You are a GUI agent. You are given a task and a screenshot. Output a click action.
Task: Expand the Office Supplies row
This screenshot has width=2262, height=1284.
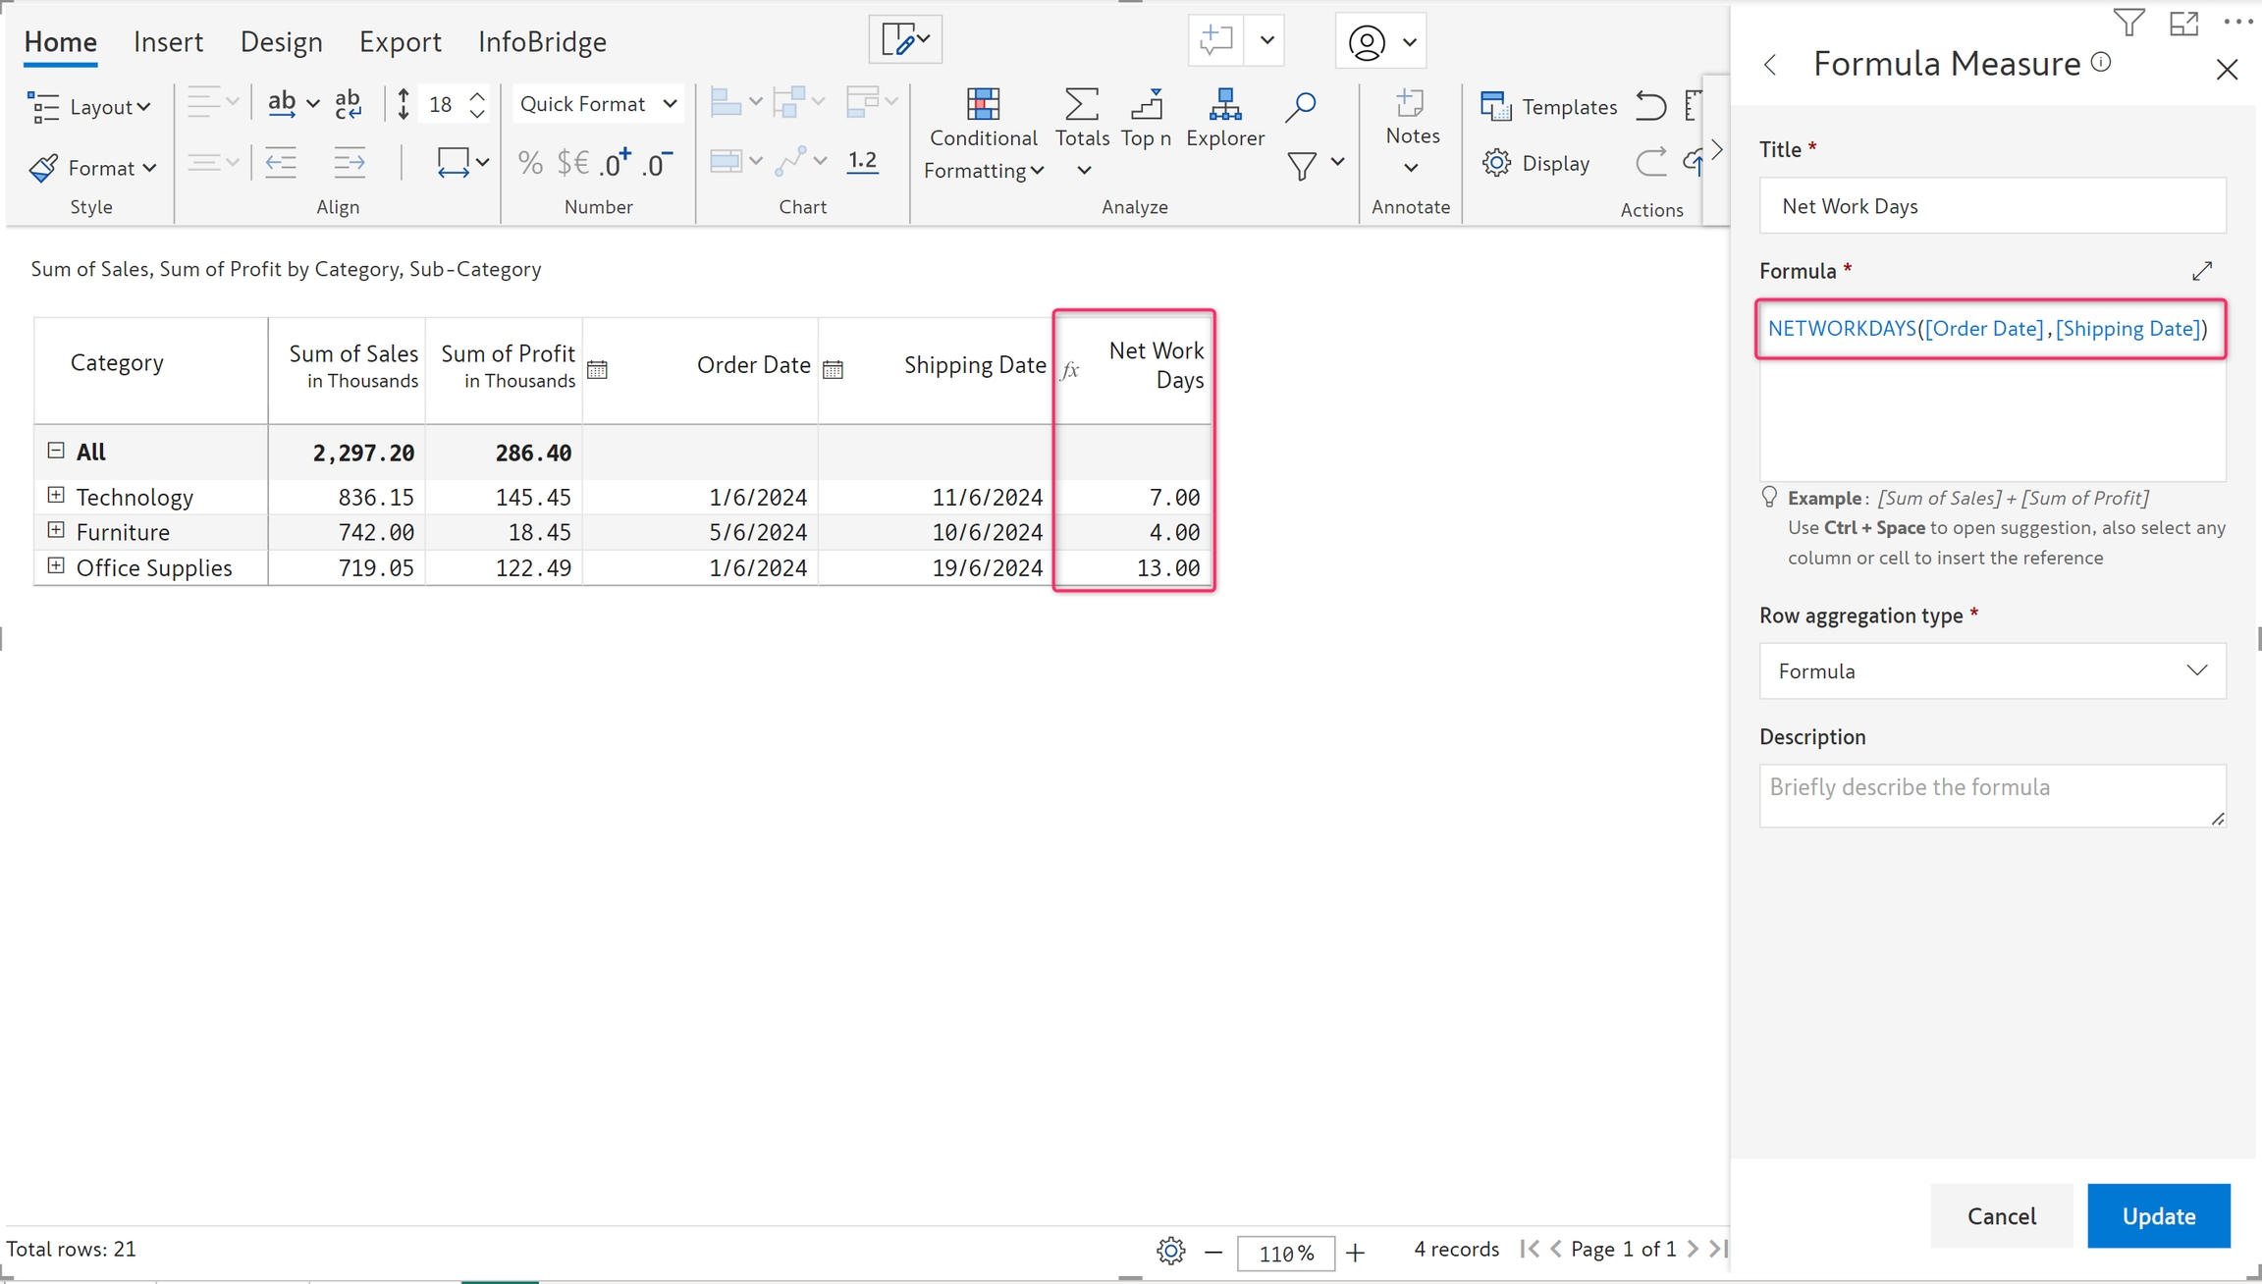pyautogui.click(x=56, y=566)
